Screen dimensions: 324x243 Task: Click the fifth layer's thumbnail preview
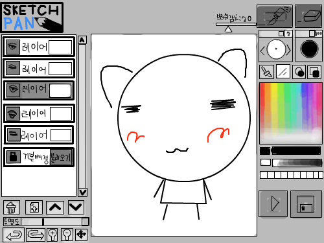coord(61,135)
